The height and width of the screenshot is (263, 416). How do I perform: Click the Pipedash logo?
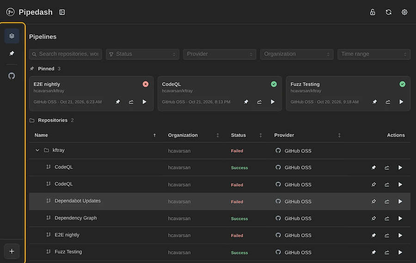point(10,12)
